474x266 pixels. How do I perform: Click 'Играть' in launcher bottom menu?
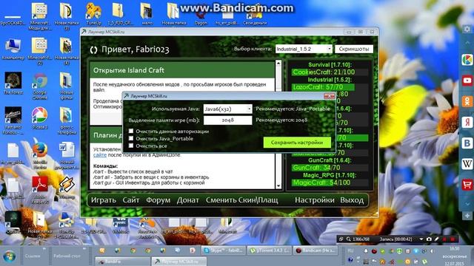104,200
